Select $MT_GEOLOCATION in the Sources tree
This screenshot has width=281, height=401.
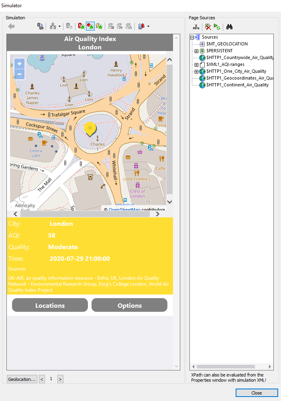[x=227, y=44]
